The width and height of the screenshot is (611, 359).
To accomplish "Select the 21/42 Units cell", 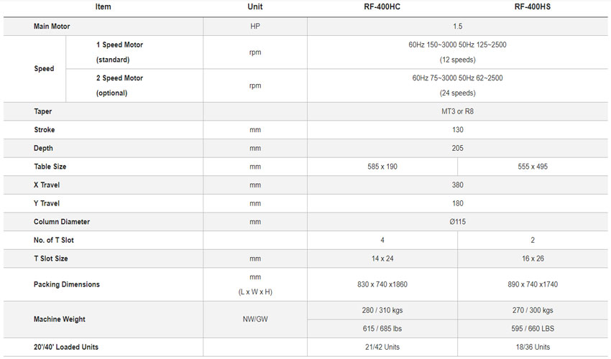I will pos(382,348).
